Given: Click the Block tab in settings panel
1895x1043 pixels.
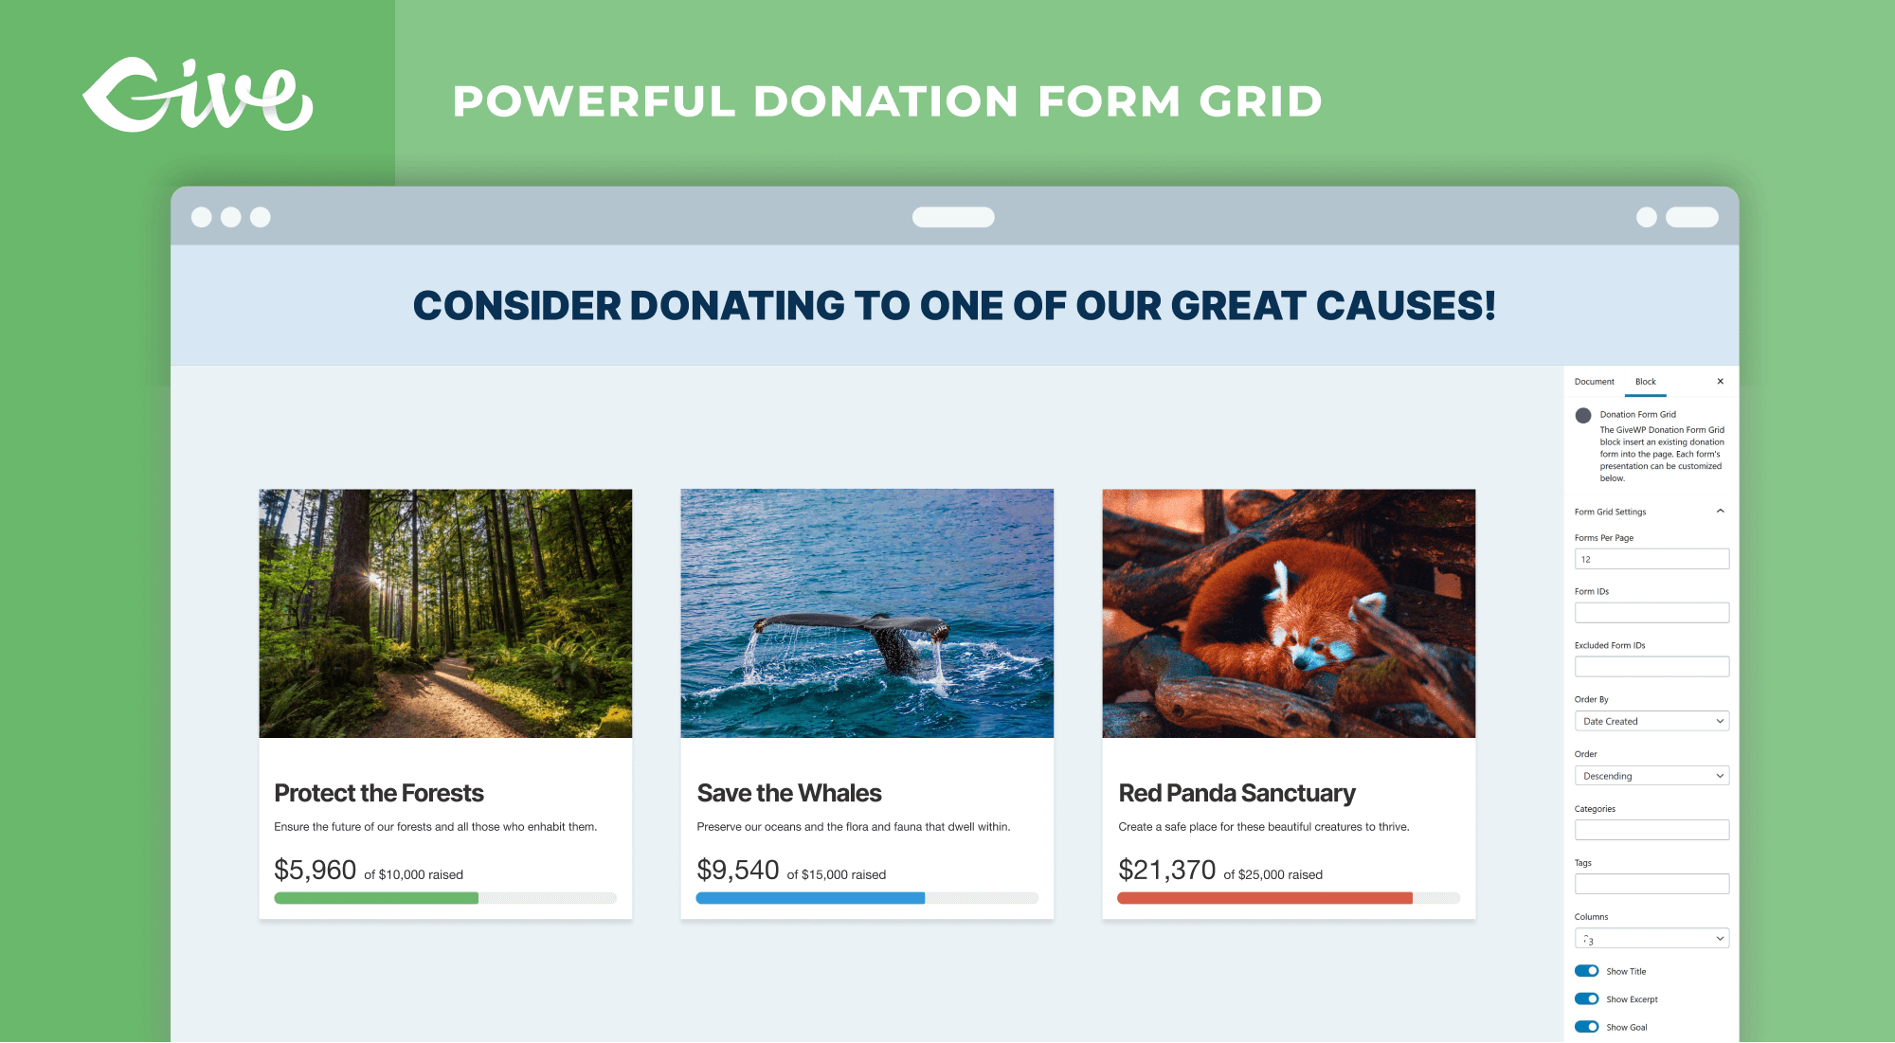Looking at the screenshot, I should [x=1647, y=382].
